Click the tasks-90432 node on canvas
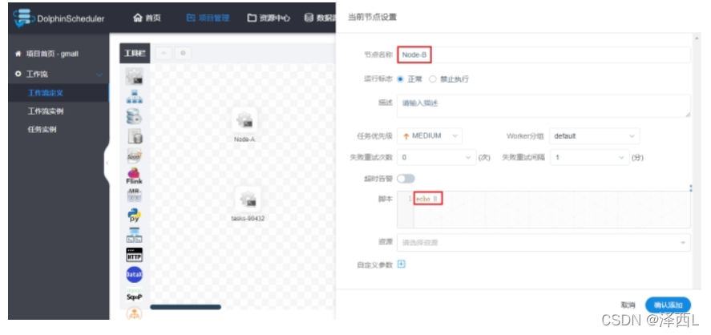The height and width of the screenshot is (335, 711). click(x=248, y=199)
